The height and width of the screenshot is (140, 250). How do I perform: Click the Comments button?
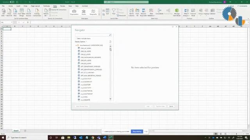242,6
